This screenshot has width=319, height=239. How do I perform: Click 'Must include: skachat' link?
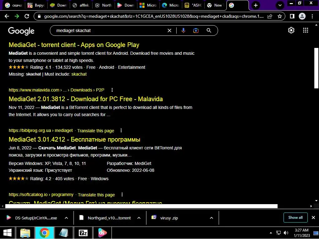click(x=79, y=74)
